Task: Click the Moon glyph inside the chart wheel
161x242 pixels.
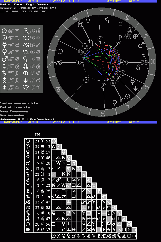Action: pos(60,52)
